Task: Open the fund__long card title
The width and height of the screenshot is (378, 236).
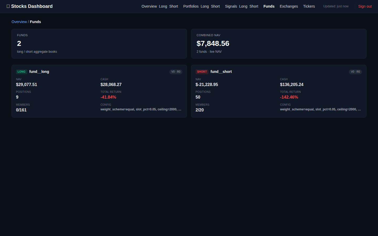Action: click(39, 72)
